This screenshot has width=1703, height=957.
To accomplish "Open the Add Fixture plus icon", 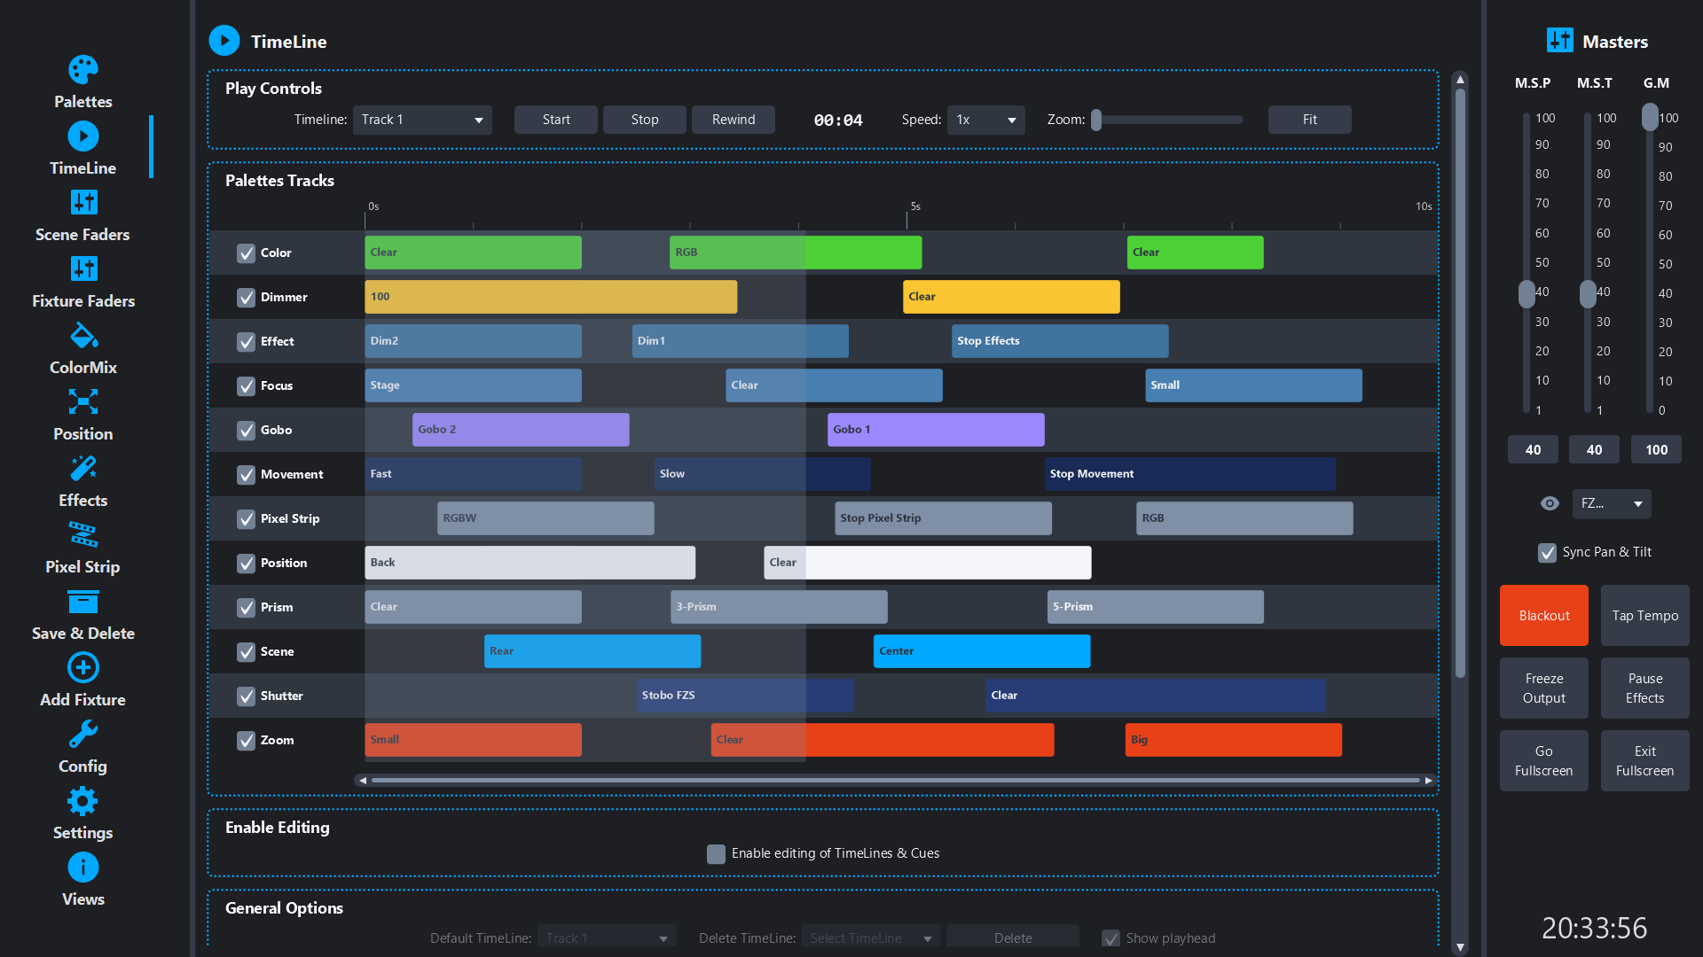I will 82,668.
